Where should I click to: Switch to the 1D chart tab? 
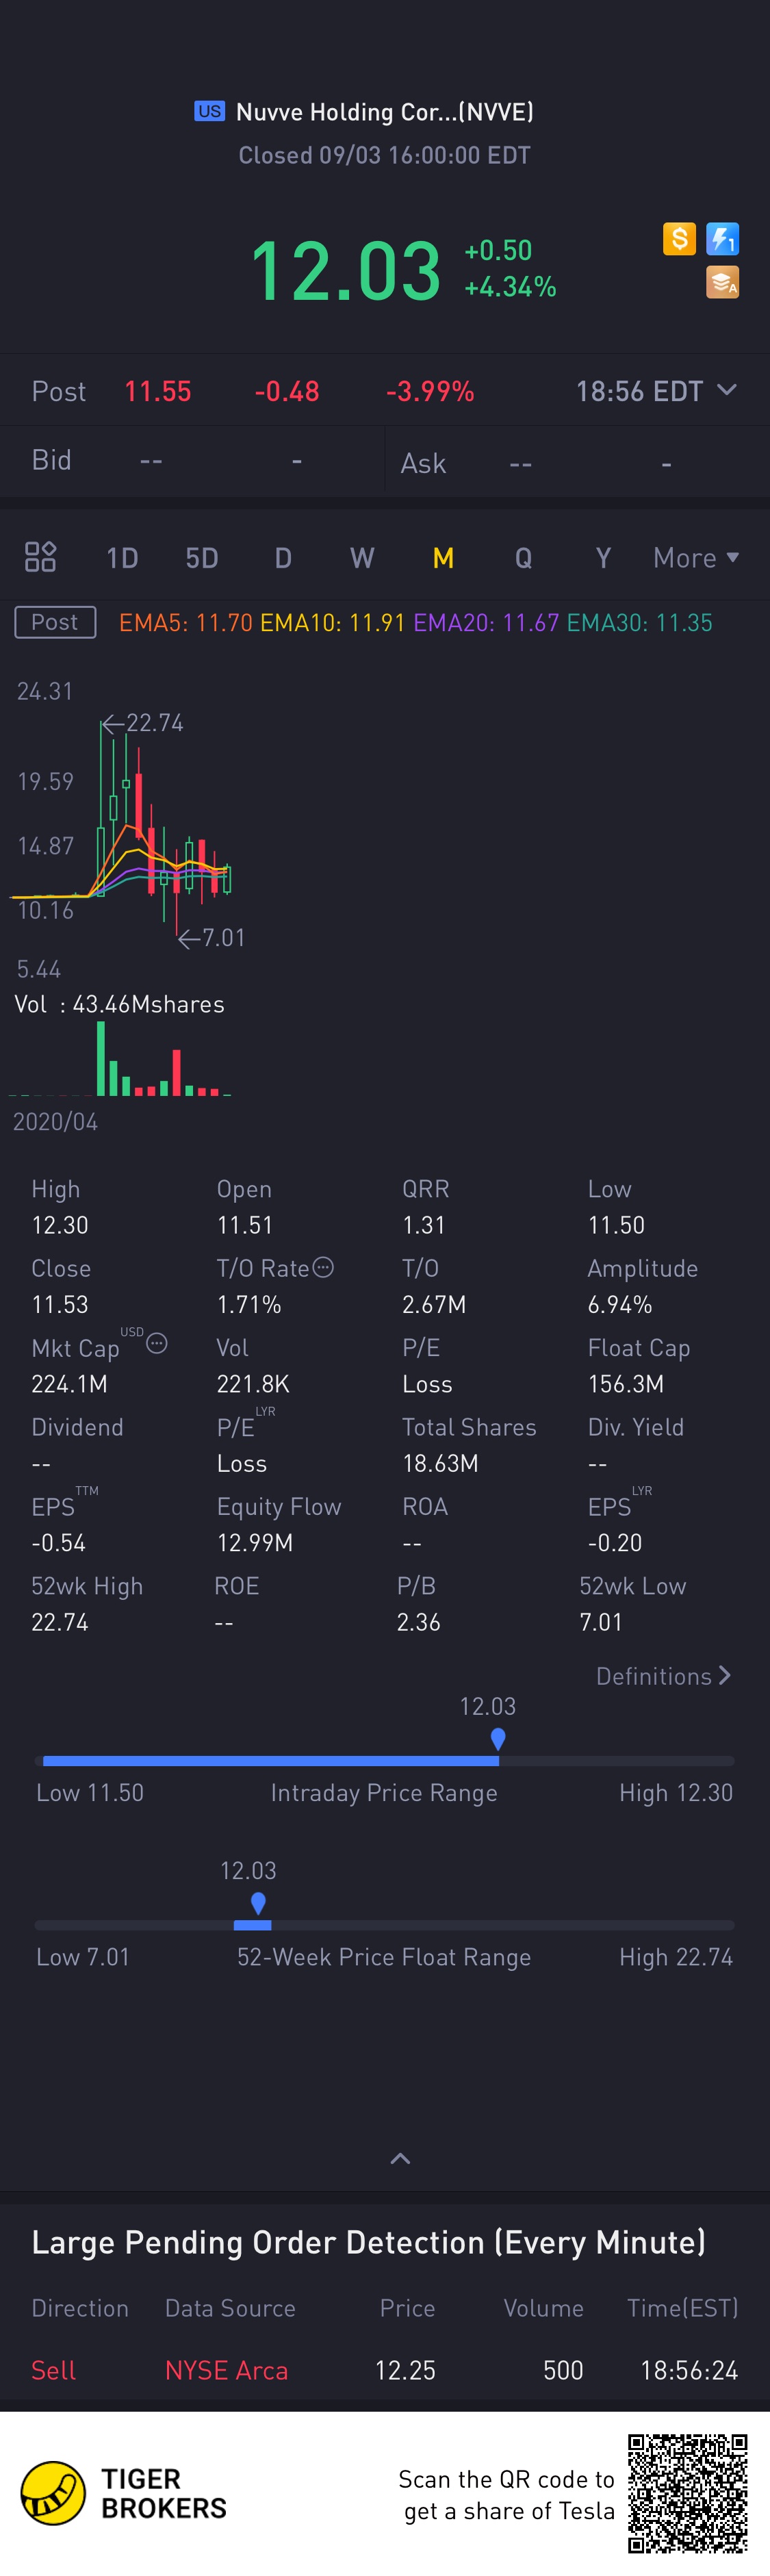[x=122, y=557]
